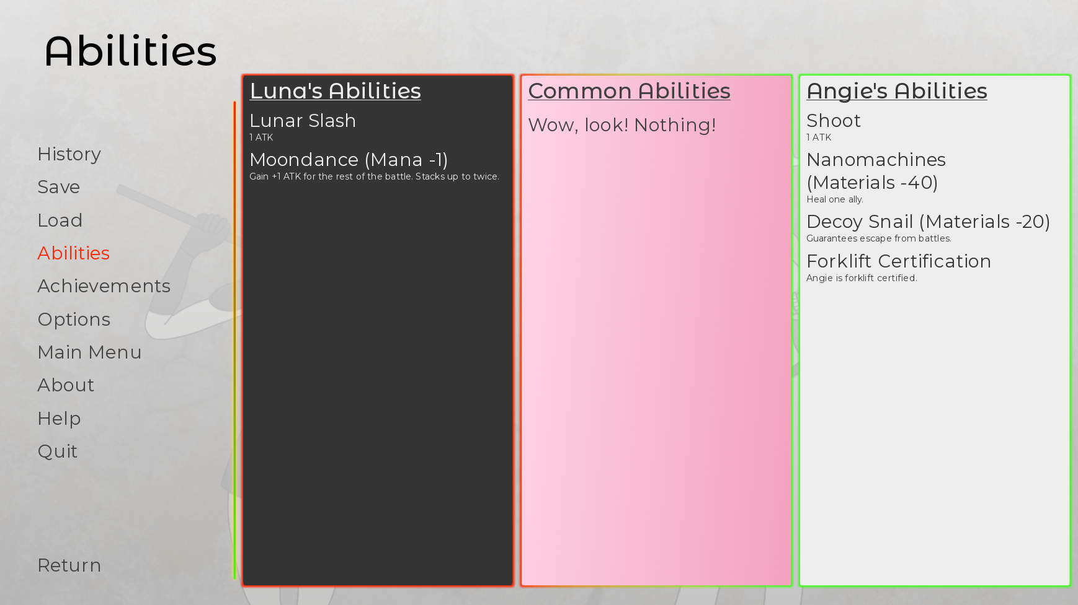Image resolution: width=1078 pixels, height=605 pixels.
Task: Click the Common Abilities heading
Action: 629,91
